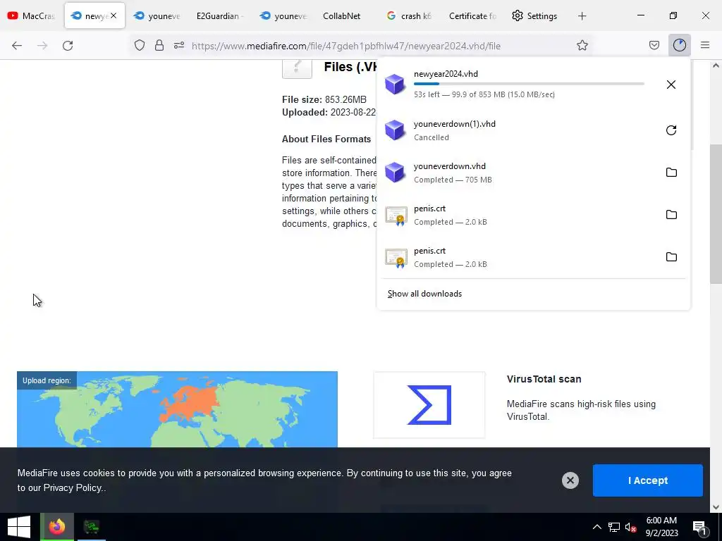Click Show all downloads
This screenshot has height=541, width=722.
(x=424, y=294)
